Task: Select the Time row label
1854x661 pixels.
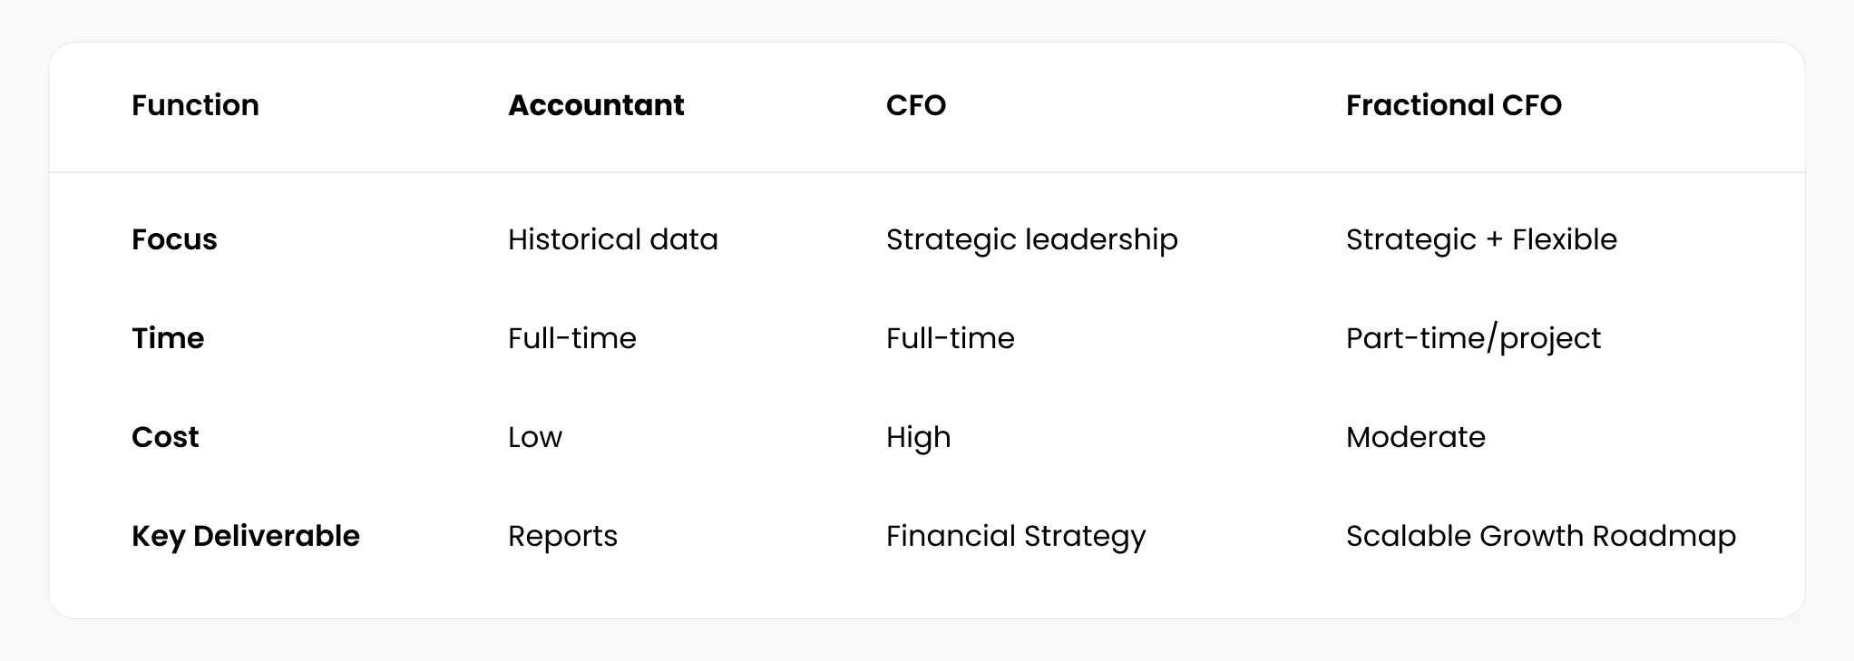Action: (168, 338)
